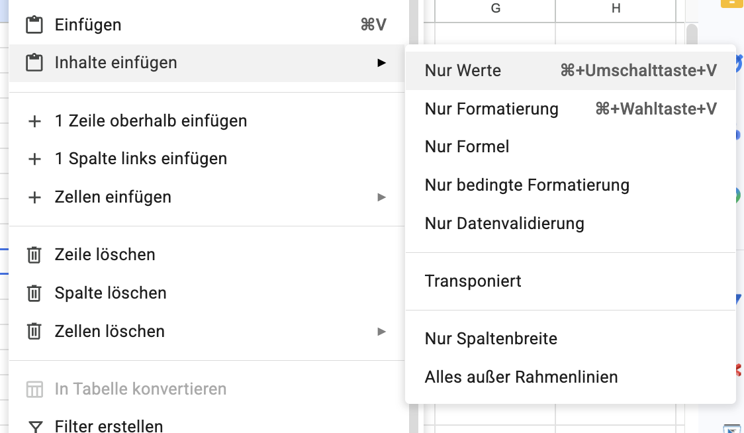Click the clipboard icon beside Inhalte einfügen
This screenshot has height=433, width=744.
tap(34, 62)
